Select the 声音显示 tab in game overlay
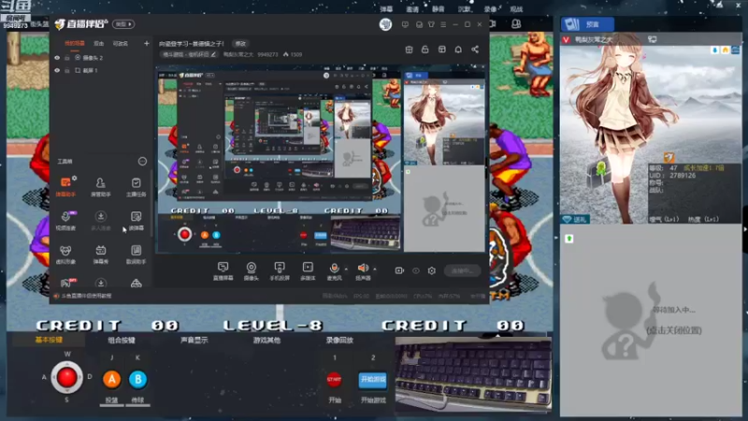 194,340
